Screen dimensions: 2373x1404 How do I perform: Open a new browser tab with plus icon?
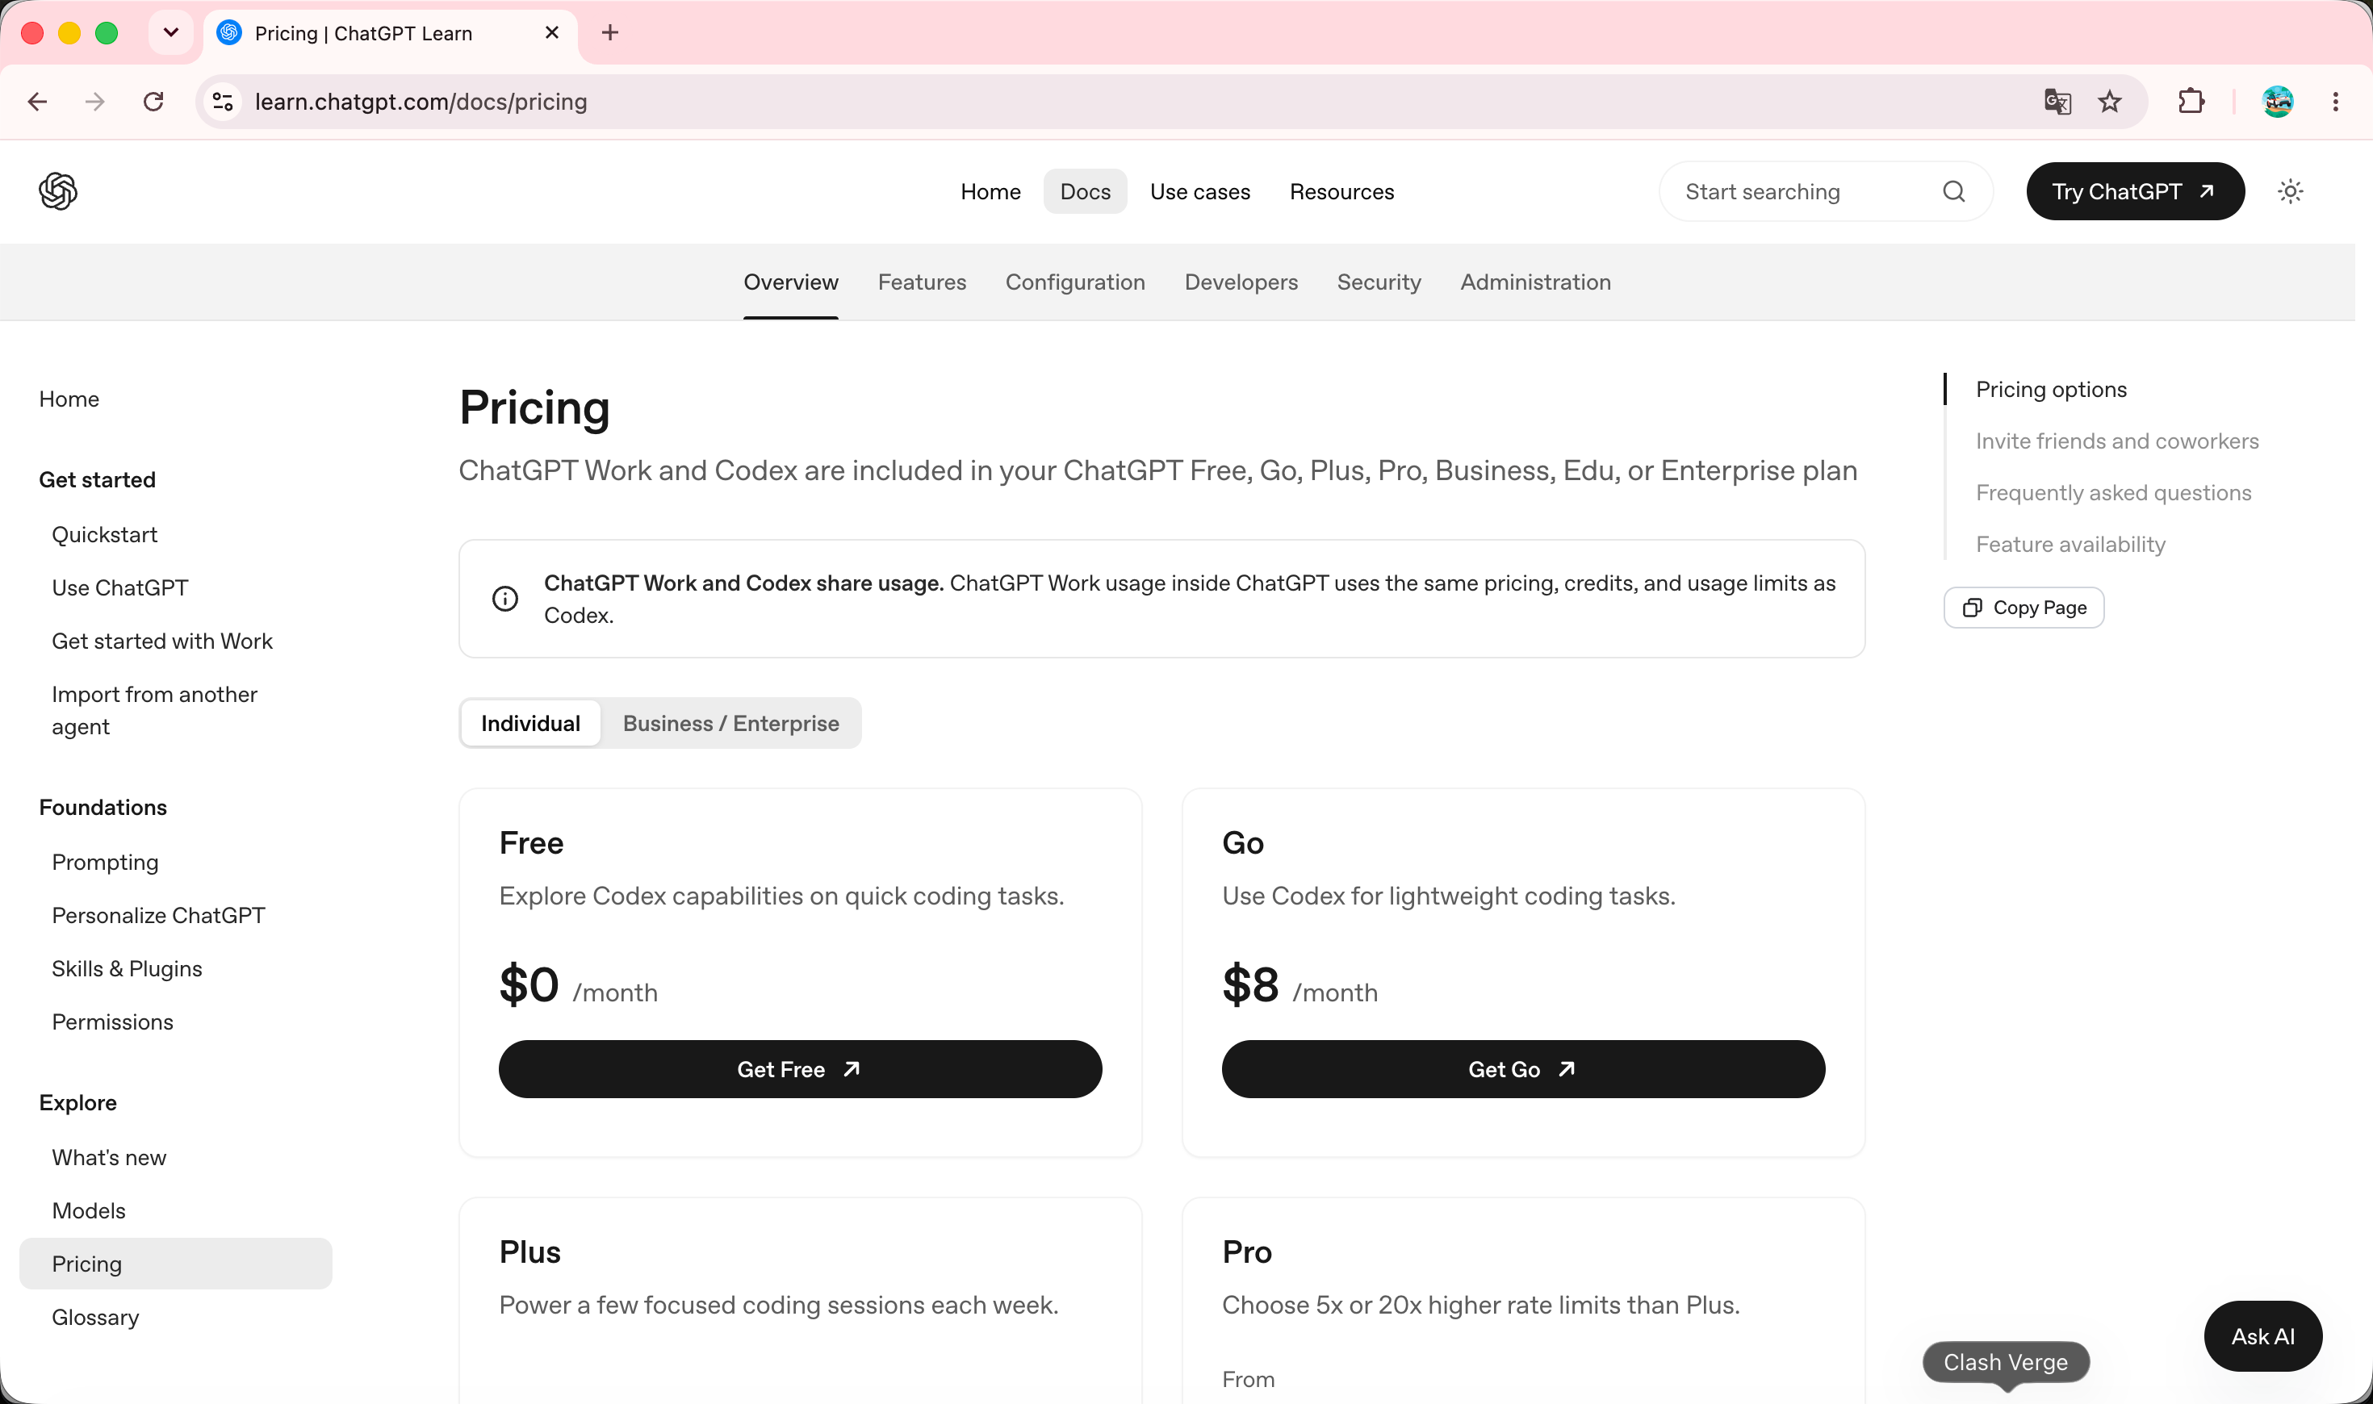click(610, 33)
